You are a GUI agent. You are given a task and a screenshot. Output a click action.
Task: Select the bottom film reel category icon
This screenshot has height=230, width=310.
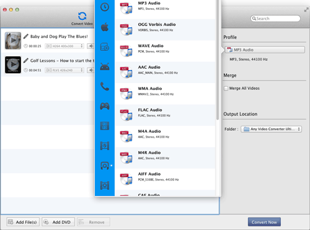105,185
